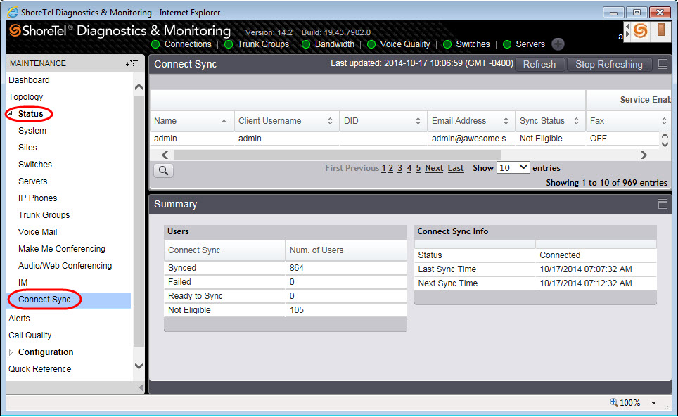Click table vertical scroll up arrow

(665, 136)
